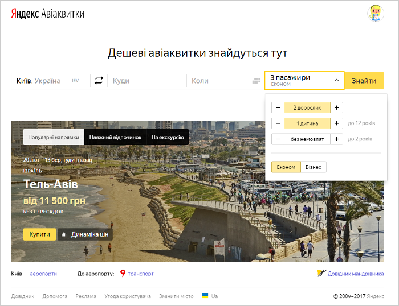Viewport: 399px width, 306px height.
Task: Click the Купити button for Tel Aviv
Action: click(x=39, y=234)
